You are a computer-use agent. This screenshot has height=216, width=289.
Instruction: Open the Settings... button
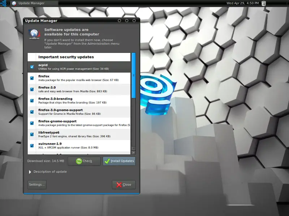(x=37, y=185)
